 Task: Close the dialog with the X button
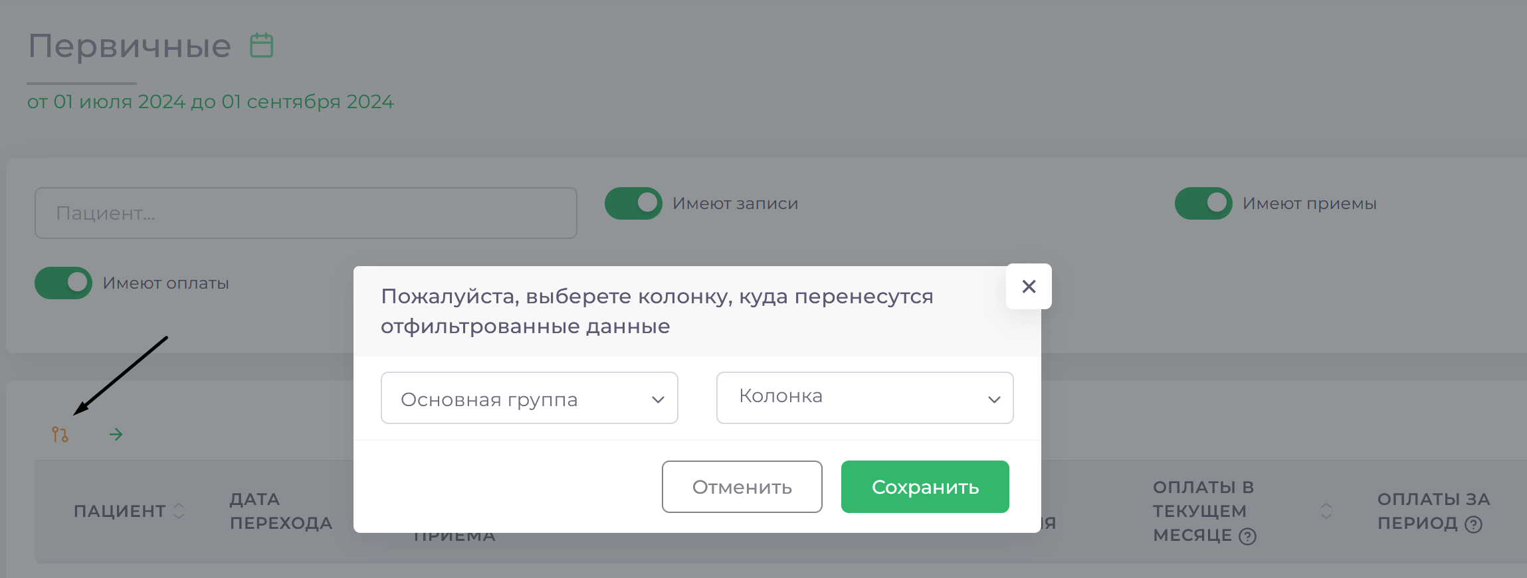[x=1029, y=286]
